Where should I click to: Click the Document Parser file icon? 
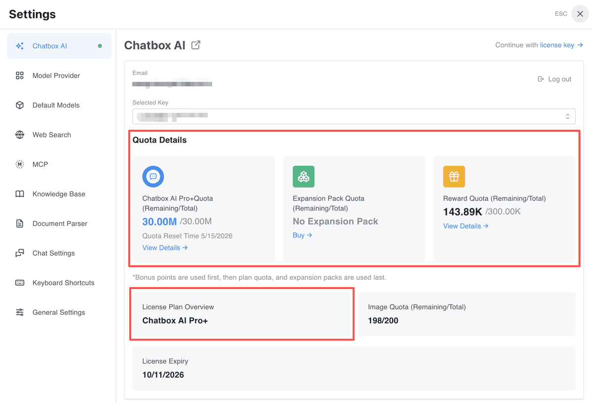click(x=20, y=223)
